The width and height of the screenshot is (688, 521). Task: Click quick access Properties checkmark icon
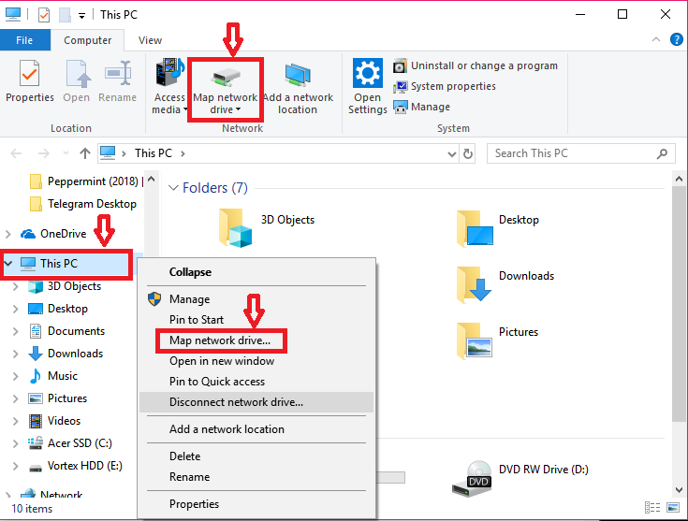(44, 15)
